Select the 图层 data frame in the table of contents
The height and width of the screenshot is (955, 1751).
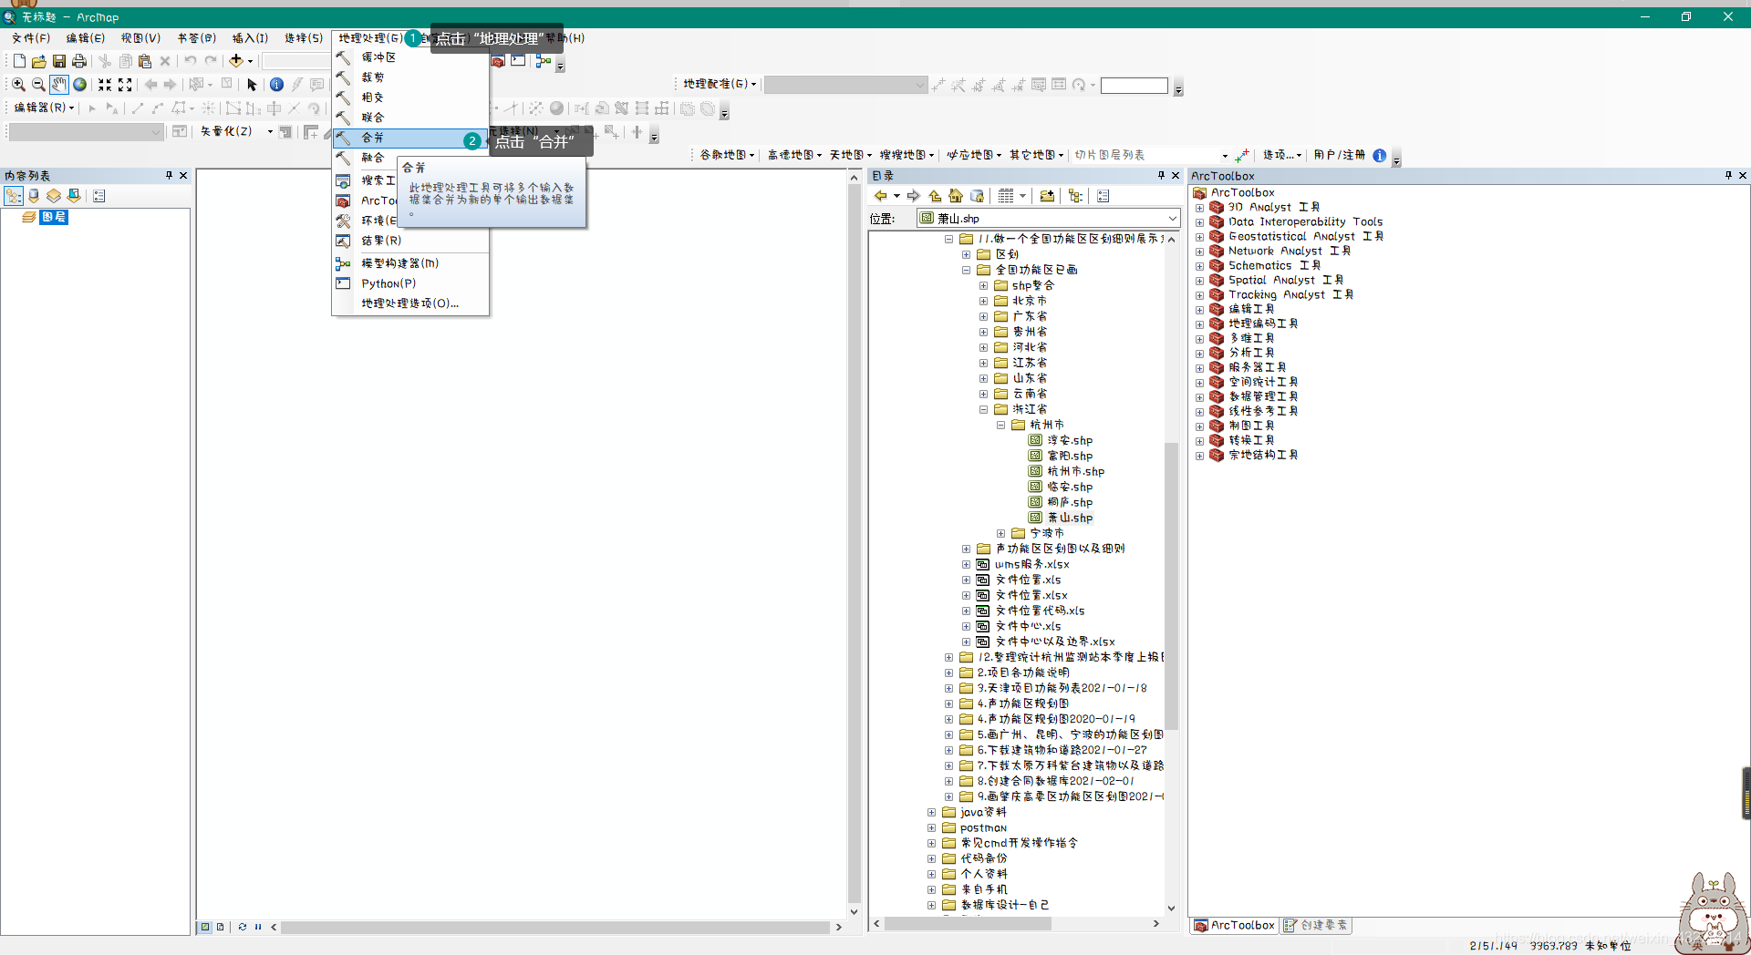[54, 217]
